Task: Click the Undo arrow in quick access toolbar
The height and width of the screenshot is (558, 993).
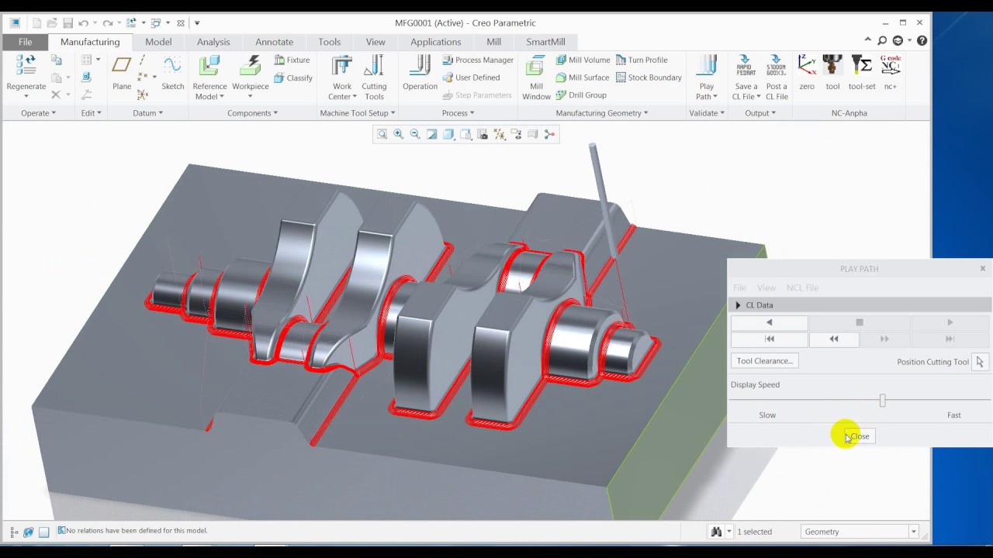Action: pos(83,23)
